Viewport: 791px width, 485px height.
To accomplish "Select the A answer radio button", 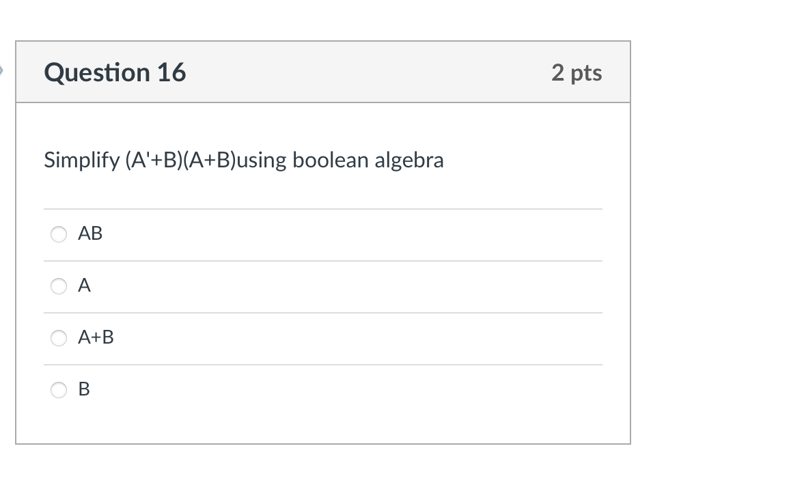I will [x=59, y=286].
